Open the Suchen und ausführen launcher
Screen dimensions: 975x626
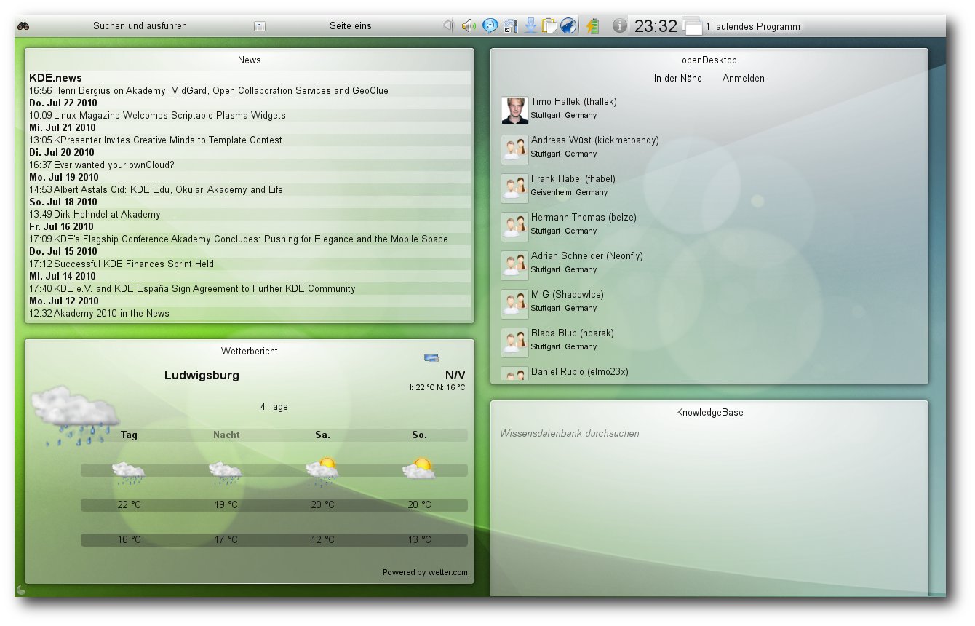coord(140,26)
